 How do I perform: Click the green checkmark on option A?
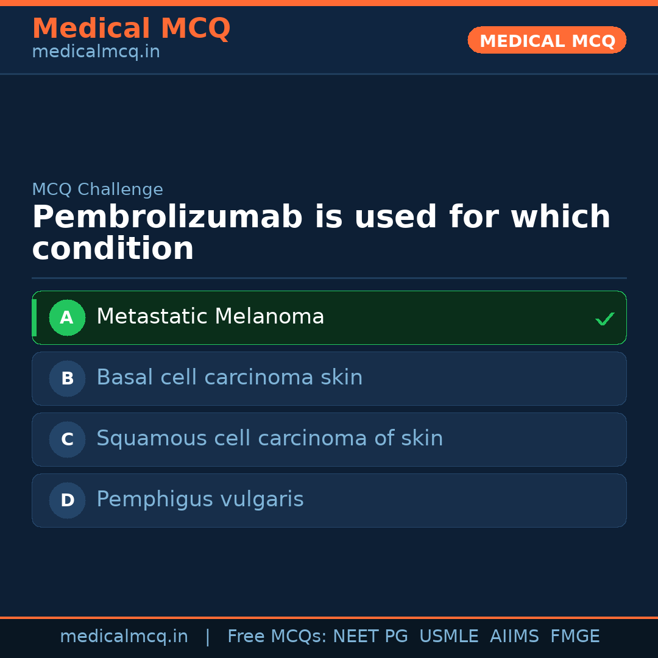[604, 319]
